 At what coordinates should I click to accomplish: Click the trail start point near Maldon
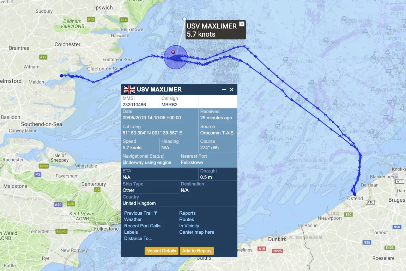(61, 76)
